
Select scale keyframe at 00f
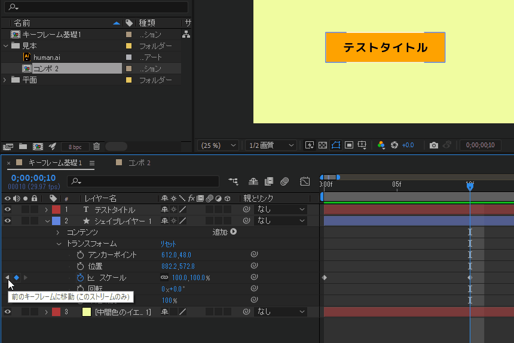324,278
